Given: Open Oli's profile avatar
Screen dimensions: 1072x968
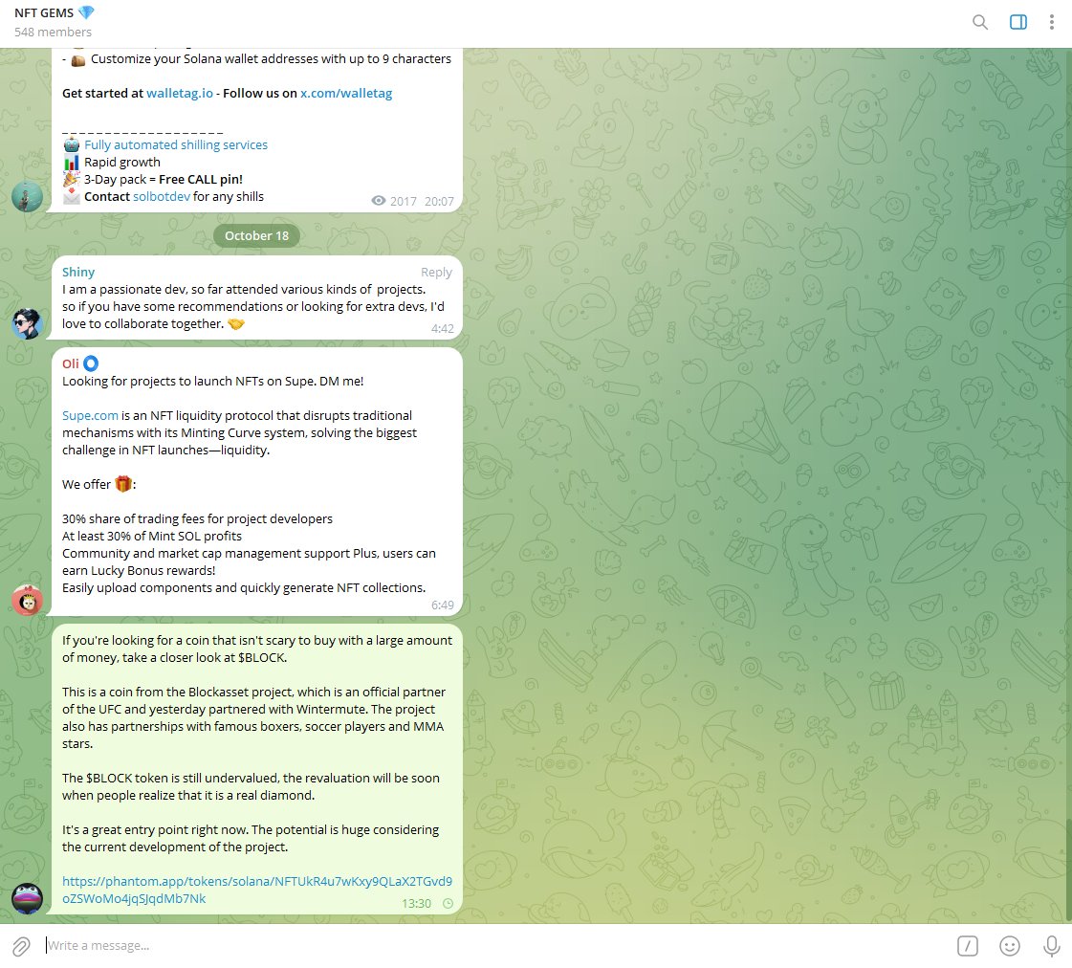Looking at the screenshot, I should pos(28,600).
